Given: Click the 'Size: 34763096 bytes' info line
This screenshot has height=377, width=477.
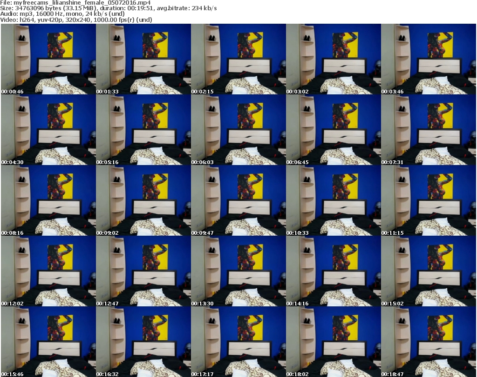Looking at the screenshot, I should [x=109, y=8].
